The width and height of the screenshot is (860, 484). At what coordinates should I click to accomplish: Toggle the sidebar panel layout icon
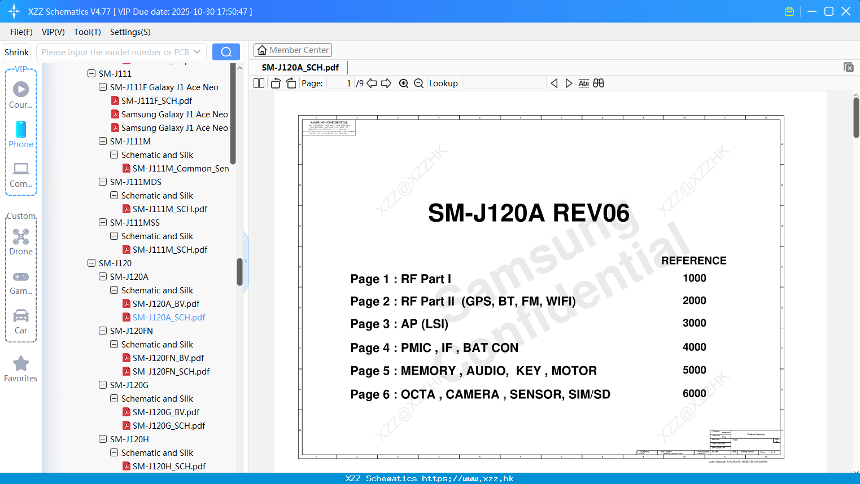259,83
